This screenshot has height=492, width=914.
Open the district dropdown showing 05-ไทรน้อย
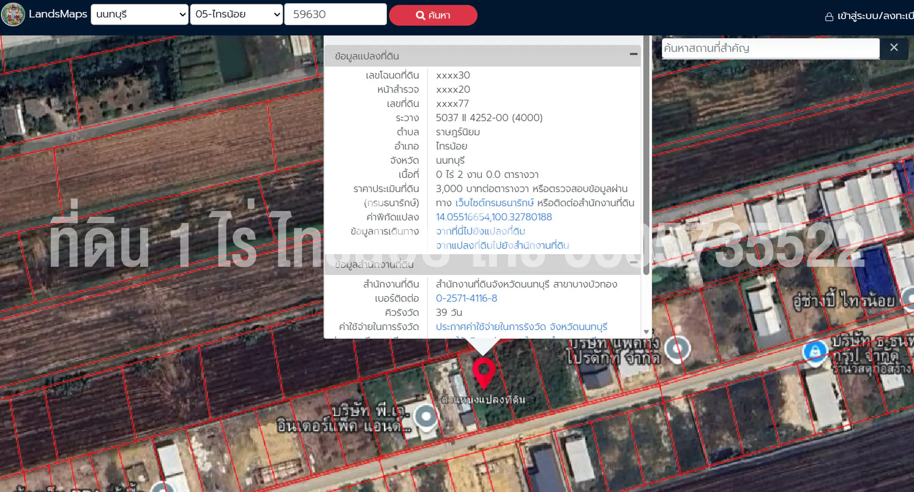coord(237,14)
